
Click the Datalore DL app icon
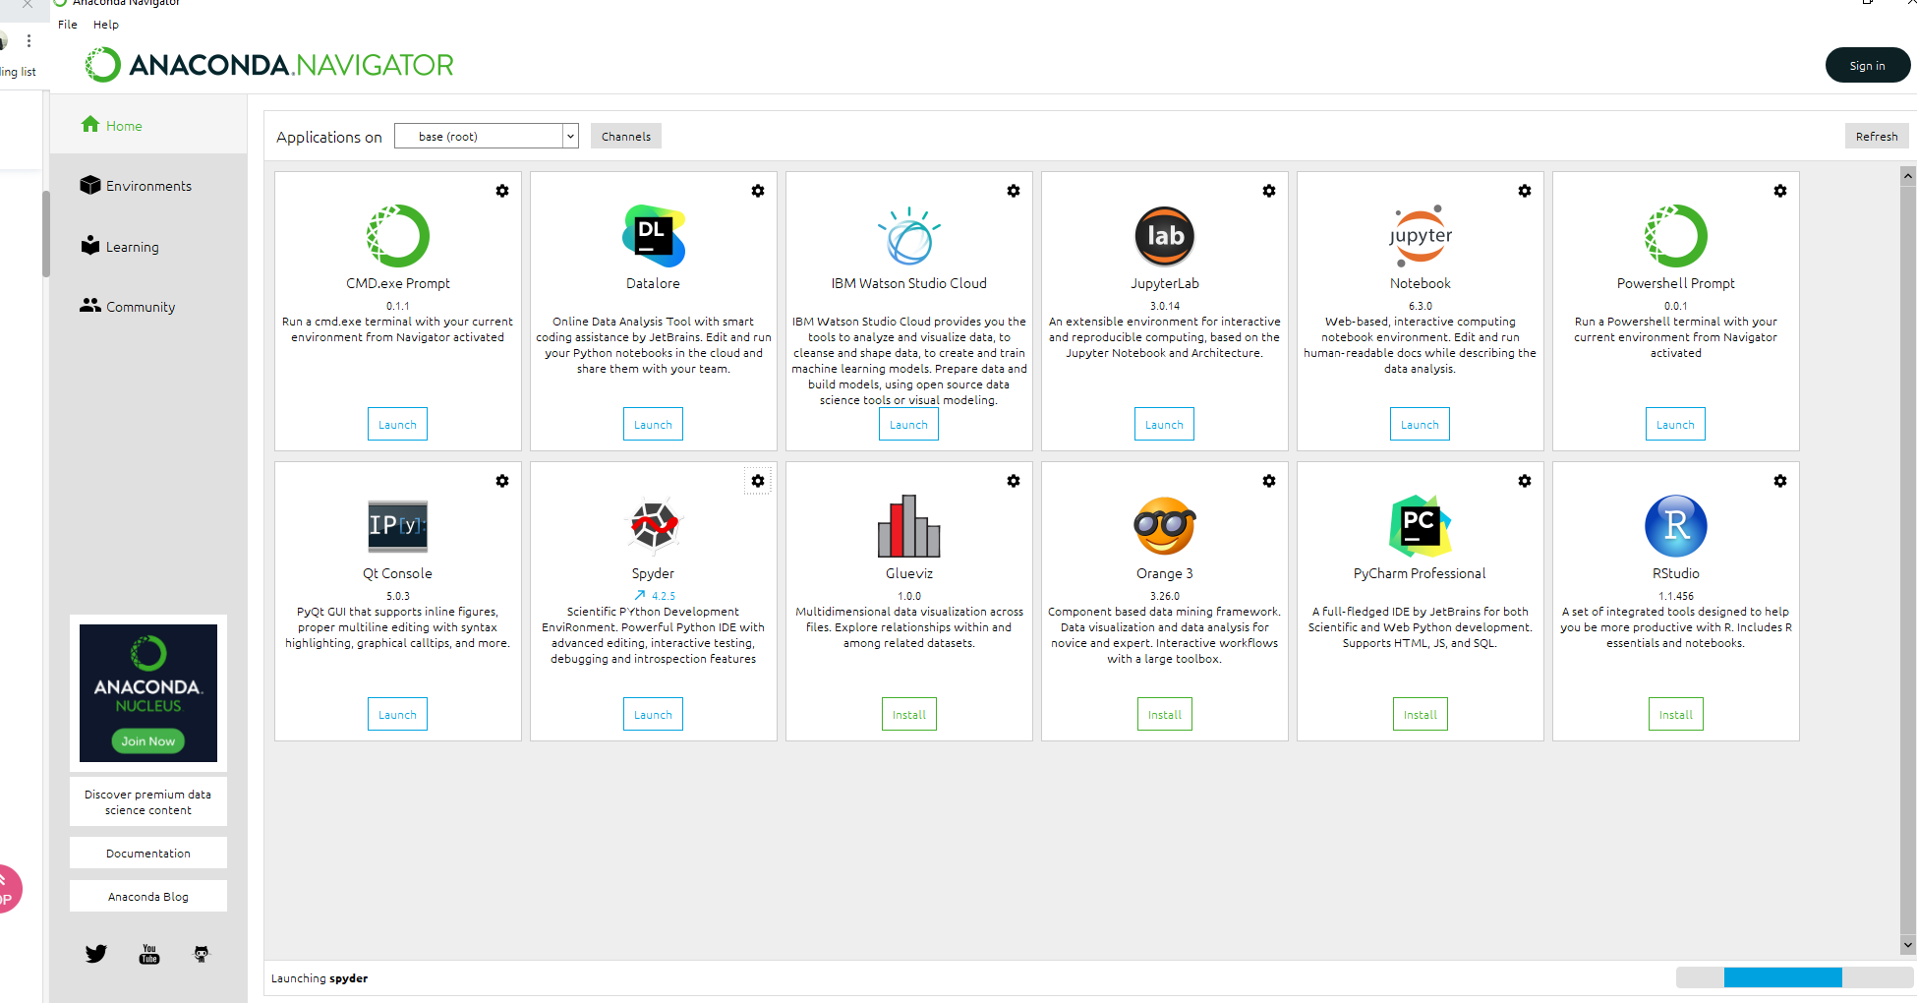[654, 236]
